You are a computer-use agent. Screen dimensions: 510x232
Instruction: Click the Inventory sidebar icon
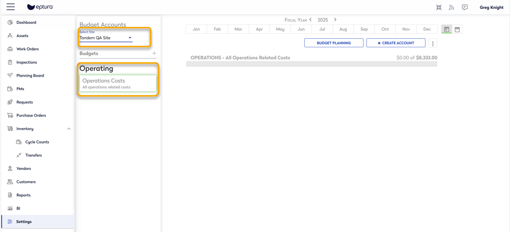tap(10, 128)
